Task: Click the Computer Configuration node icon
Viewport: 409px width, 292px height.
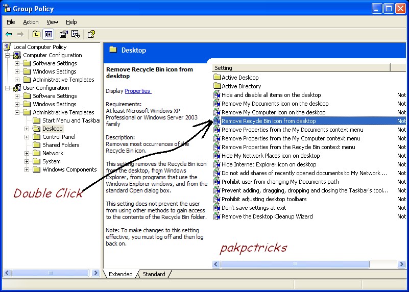Action: 17,55
